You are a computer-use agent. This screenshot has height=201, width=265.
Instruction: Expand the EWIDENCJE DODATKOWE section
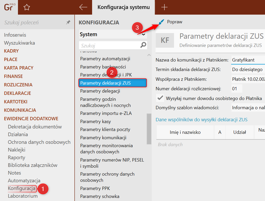coord(31,118)
